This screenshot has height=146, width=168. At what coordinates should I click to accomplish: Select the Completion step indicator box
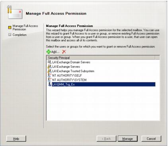point(10,35)
